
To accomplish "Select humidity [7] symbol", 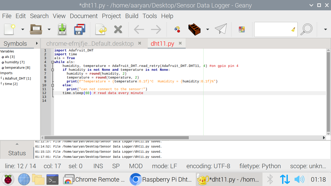I will pyautogui.click(x=14, y=62).
